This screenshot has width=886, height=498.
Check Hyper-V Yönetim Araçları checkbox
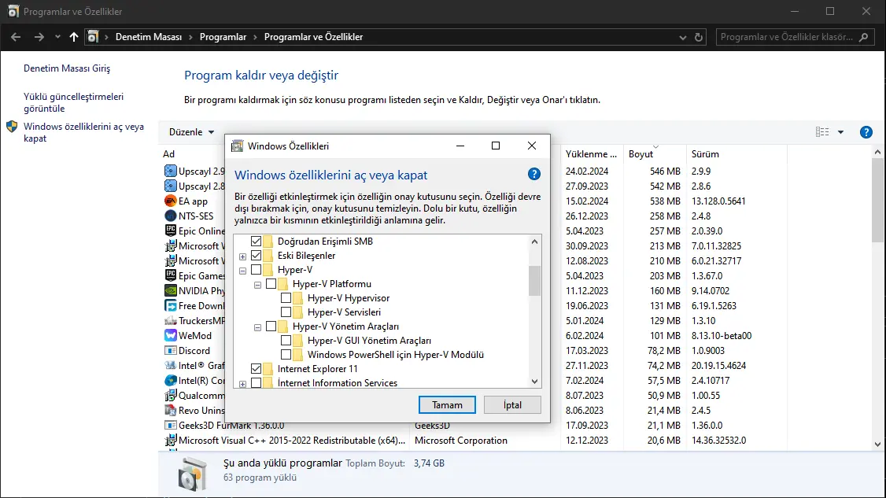[271, 326]
